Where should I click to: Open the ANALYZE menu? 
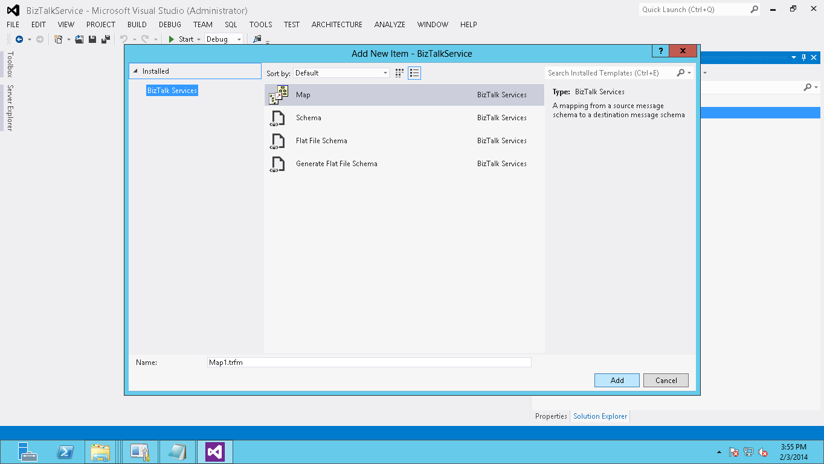point(390,25)
